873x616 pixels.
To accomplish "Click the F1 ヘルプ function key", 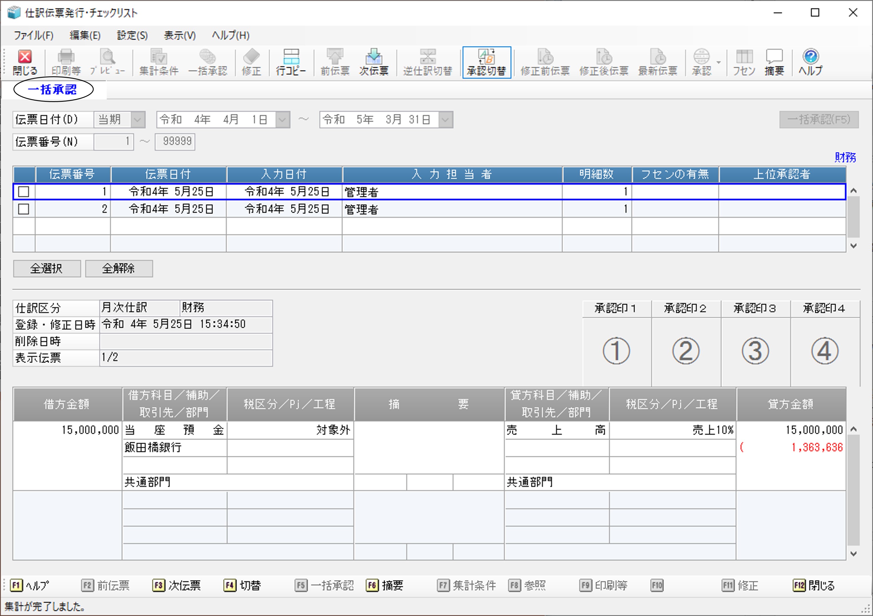I will 30,585.
